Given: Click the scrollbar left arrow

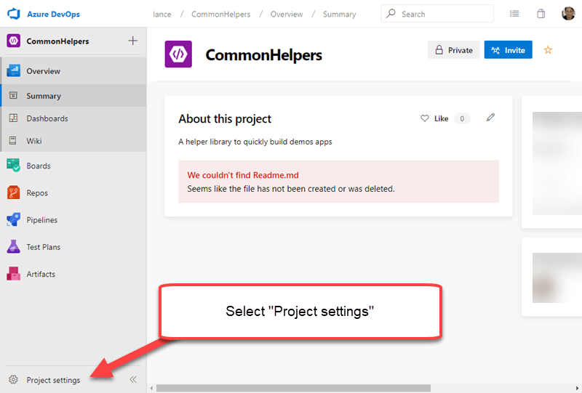Looking at the screenshot, I should click(151, 388).
